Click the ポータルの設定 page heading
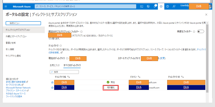This screenshot has height=107, width=215. 17,15
